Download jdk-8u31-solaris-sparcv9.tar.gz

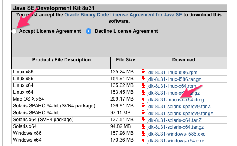(x=180, y=114)
